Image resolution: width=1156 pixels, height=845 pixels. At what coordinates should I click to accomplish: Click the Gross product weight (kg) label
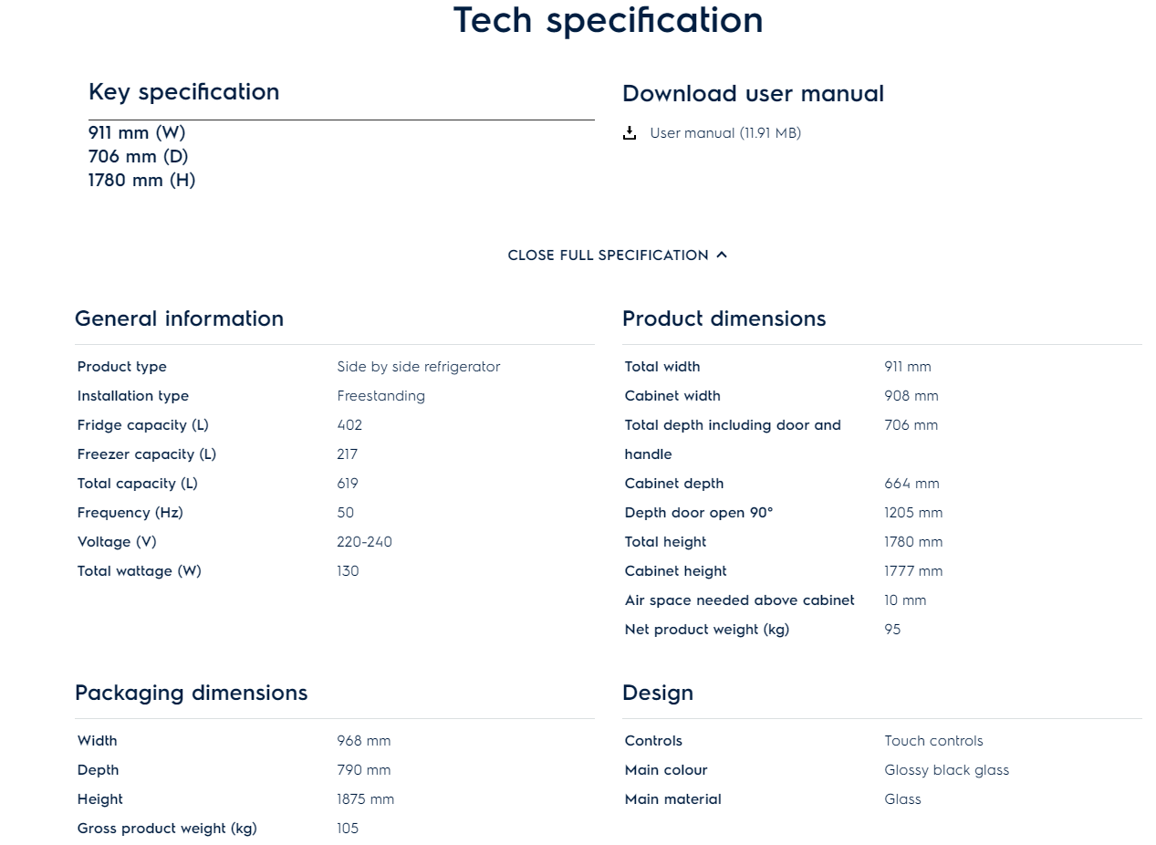pos(167,829)
